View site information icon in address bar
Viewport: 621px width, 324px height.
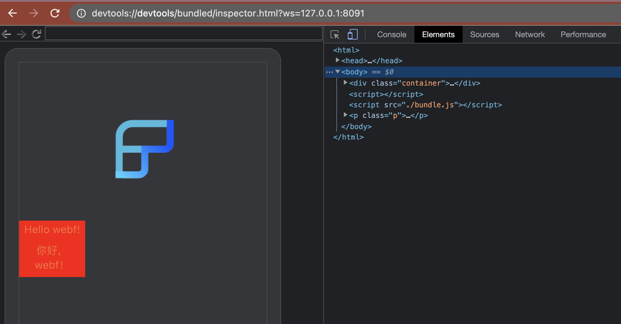click(81, 13)
